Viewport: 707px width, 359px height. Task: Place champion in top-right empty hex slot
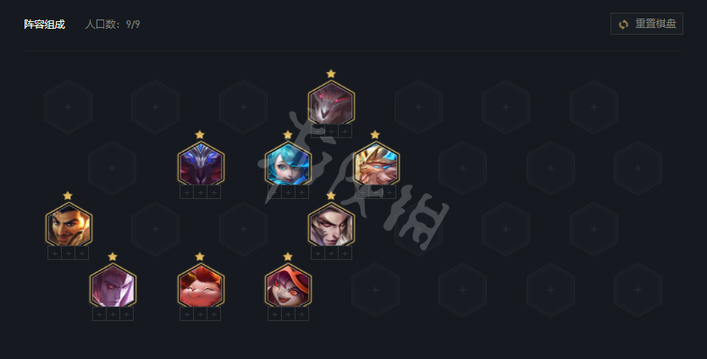point(594,108)
